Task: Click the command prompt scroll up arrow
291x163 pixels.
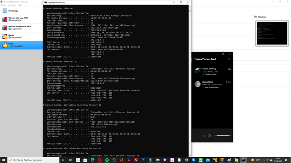Action: tap(190, 6)
